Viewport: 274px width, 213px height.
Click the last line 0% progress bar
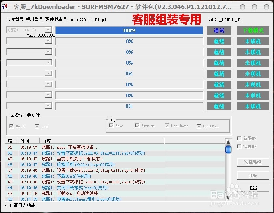click(x=129, y=106)
